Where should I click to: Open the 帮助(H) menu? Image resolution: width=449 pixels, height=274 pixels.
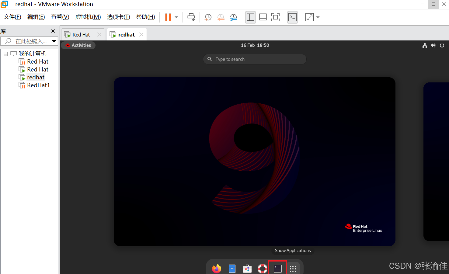point(146,17)
